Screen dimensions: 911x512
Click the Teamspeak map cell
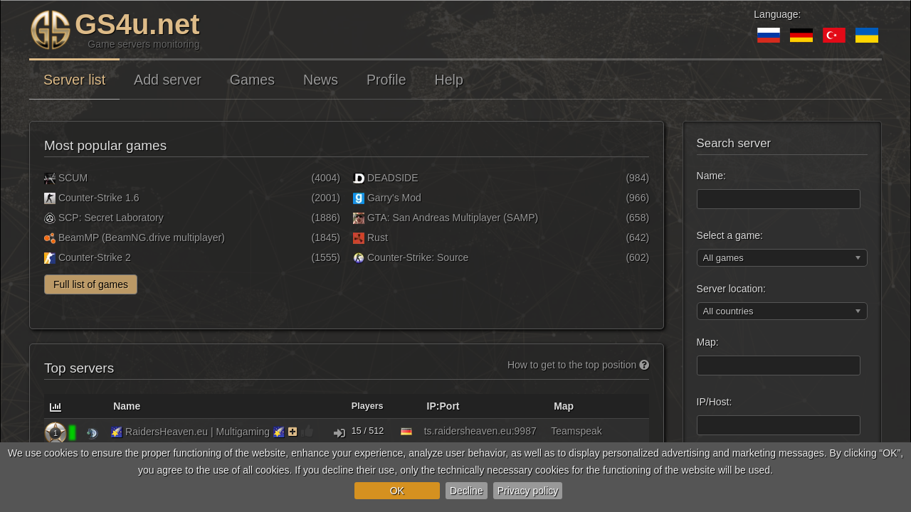click(576, 431)
